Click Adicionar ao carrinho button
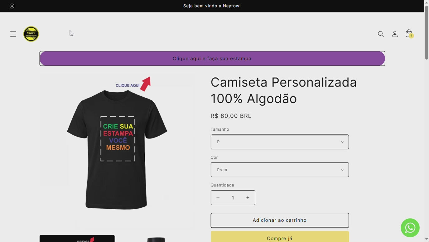 [x=280, y=220]
